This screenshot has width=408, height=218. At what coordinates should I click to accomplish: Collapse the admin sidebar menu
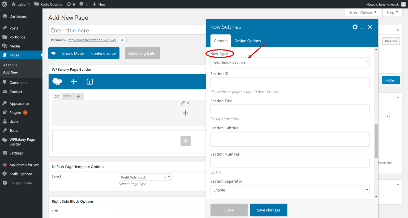tap(20, 183)
